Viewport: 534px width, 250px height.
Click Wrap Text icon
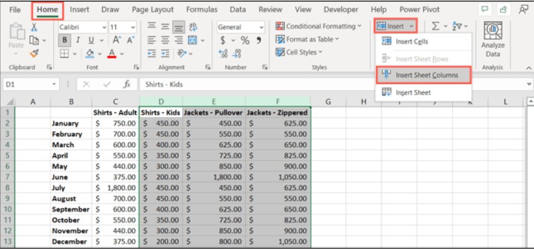coord(193,27)
